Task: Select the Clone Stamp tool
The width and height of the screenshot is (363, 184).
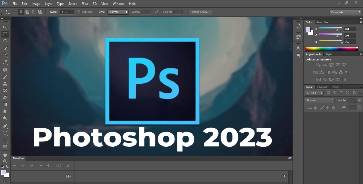Action: coord(5,84)
